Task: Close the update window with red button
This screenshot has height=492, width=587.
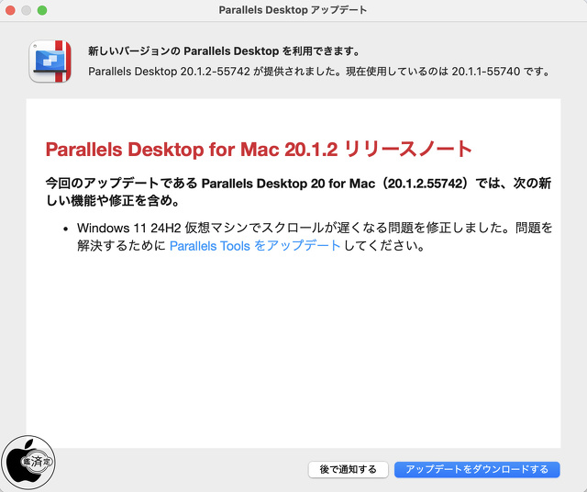Action: (10, 10)
